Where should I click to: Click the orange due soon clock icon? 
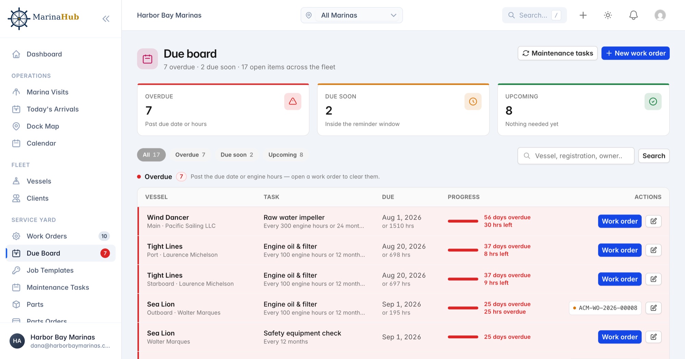[473, 101]
